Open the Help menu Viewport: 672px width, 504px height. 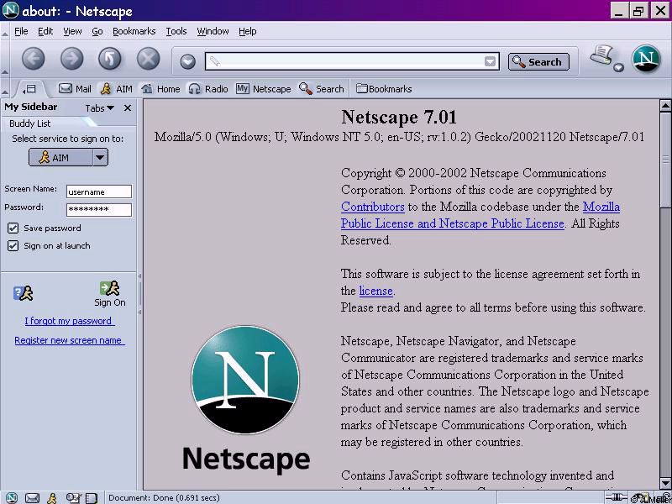247,31
